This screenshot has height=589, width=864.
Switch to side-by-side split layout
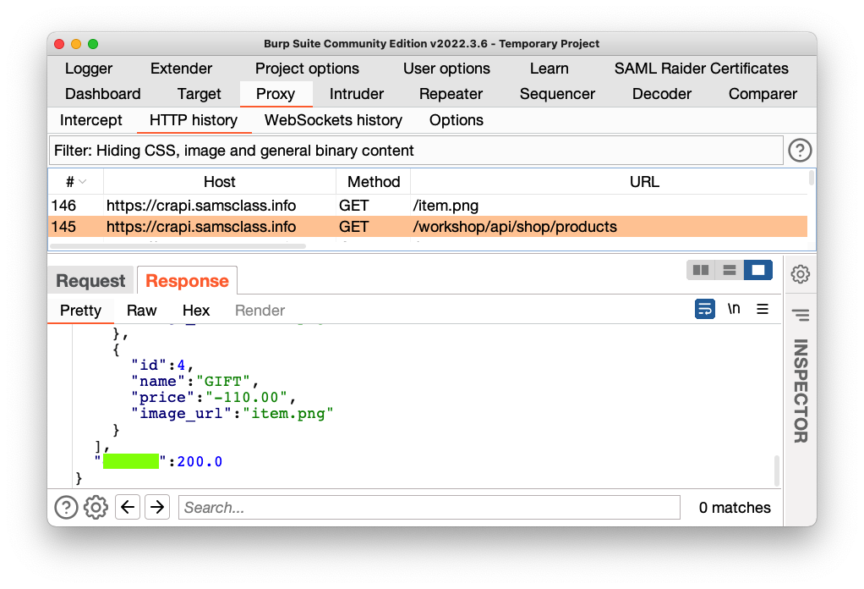701,270
